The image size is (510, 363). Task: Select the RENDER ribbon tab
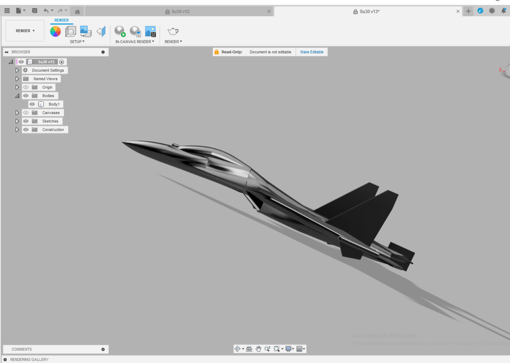pos(61,20)
